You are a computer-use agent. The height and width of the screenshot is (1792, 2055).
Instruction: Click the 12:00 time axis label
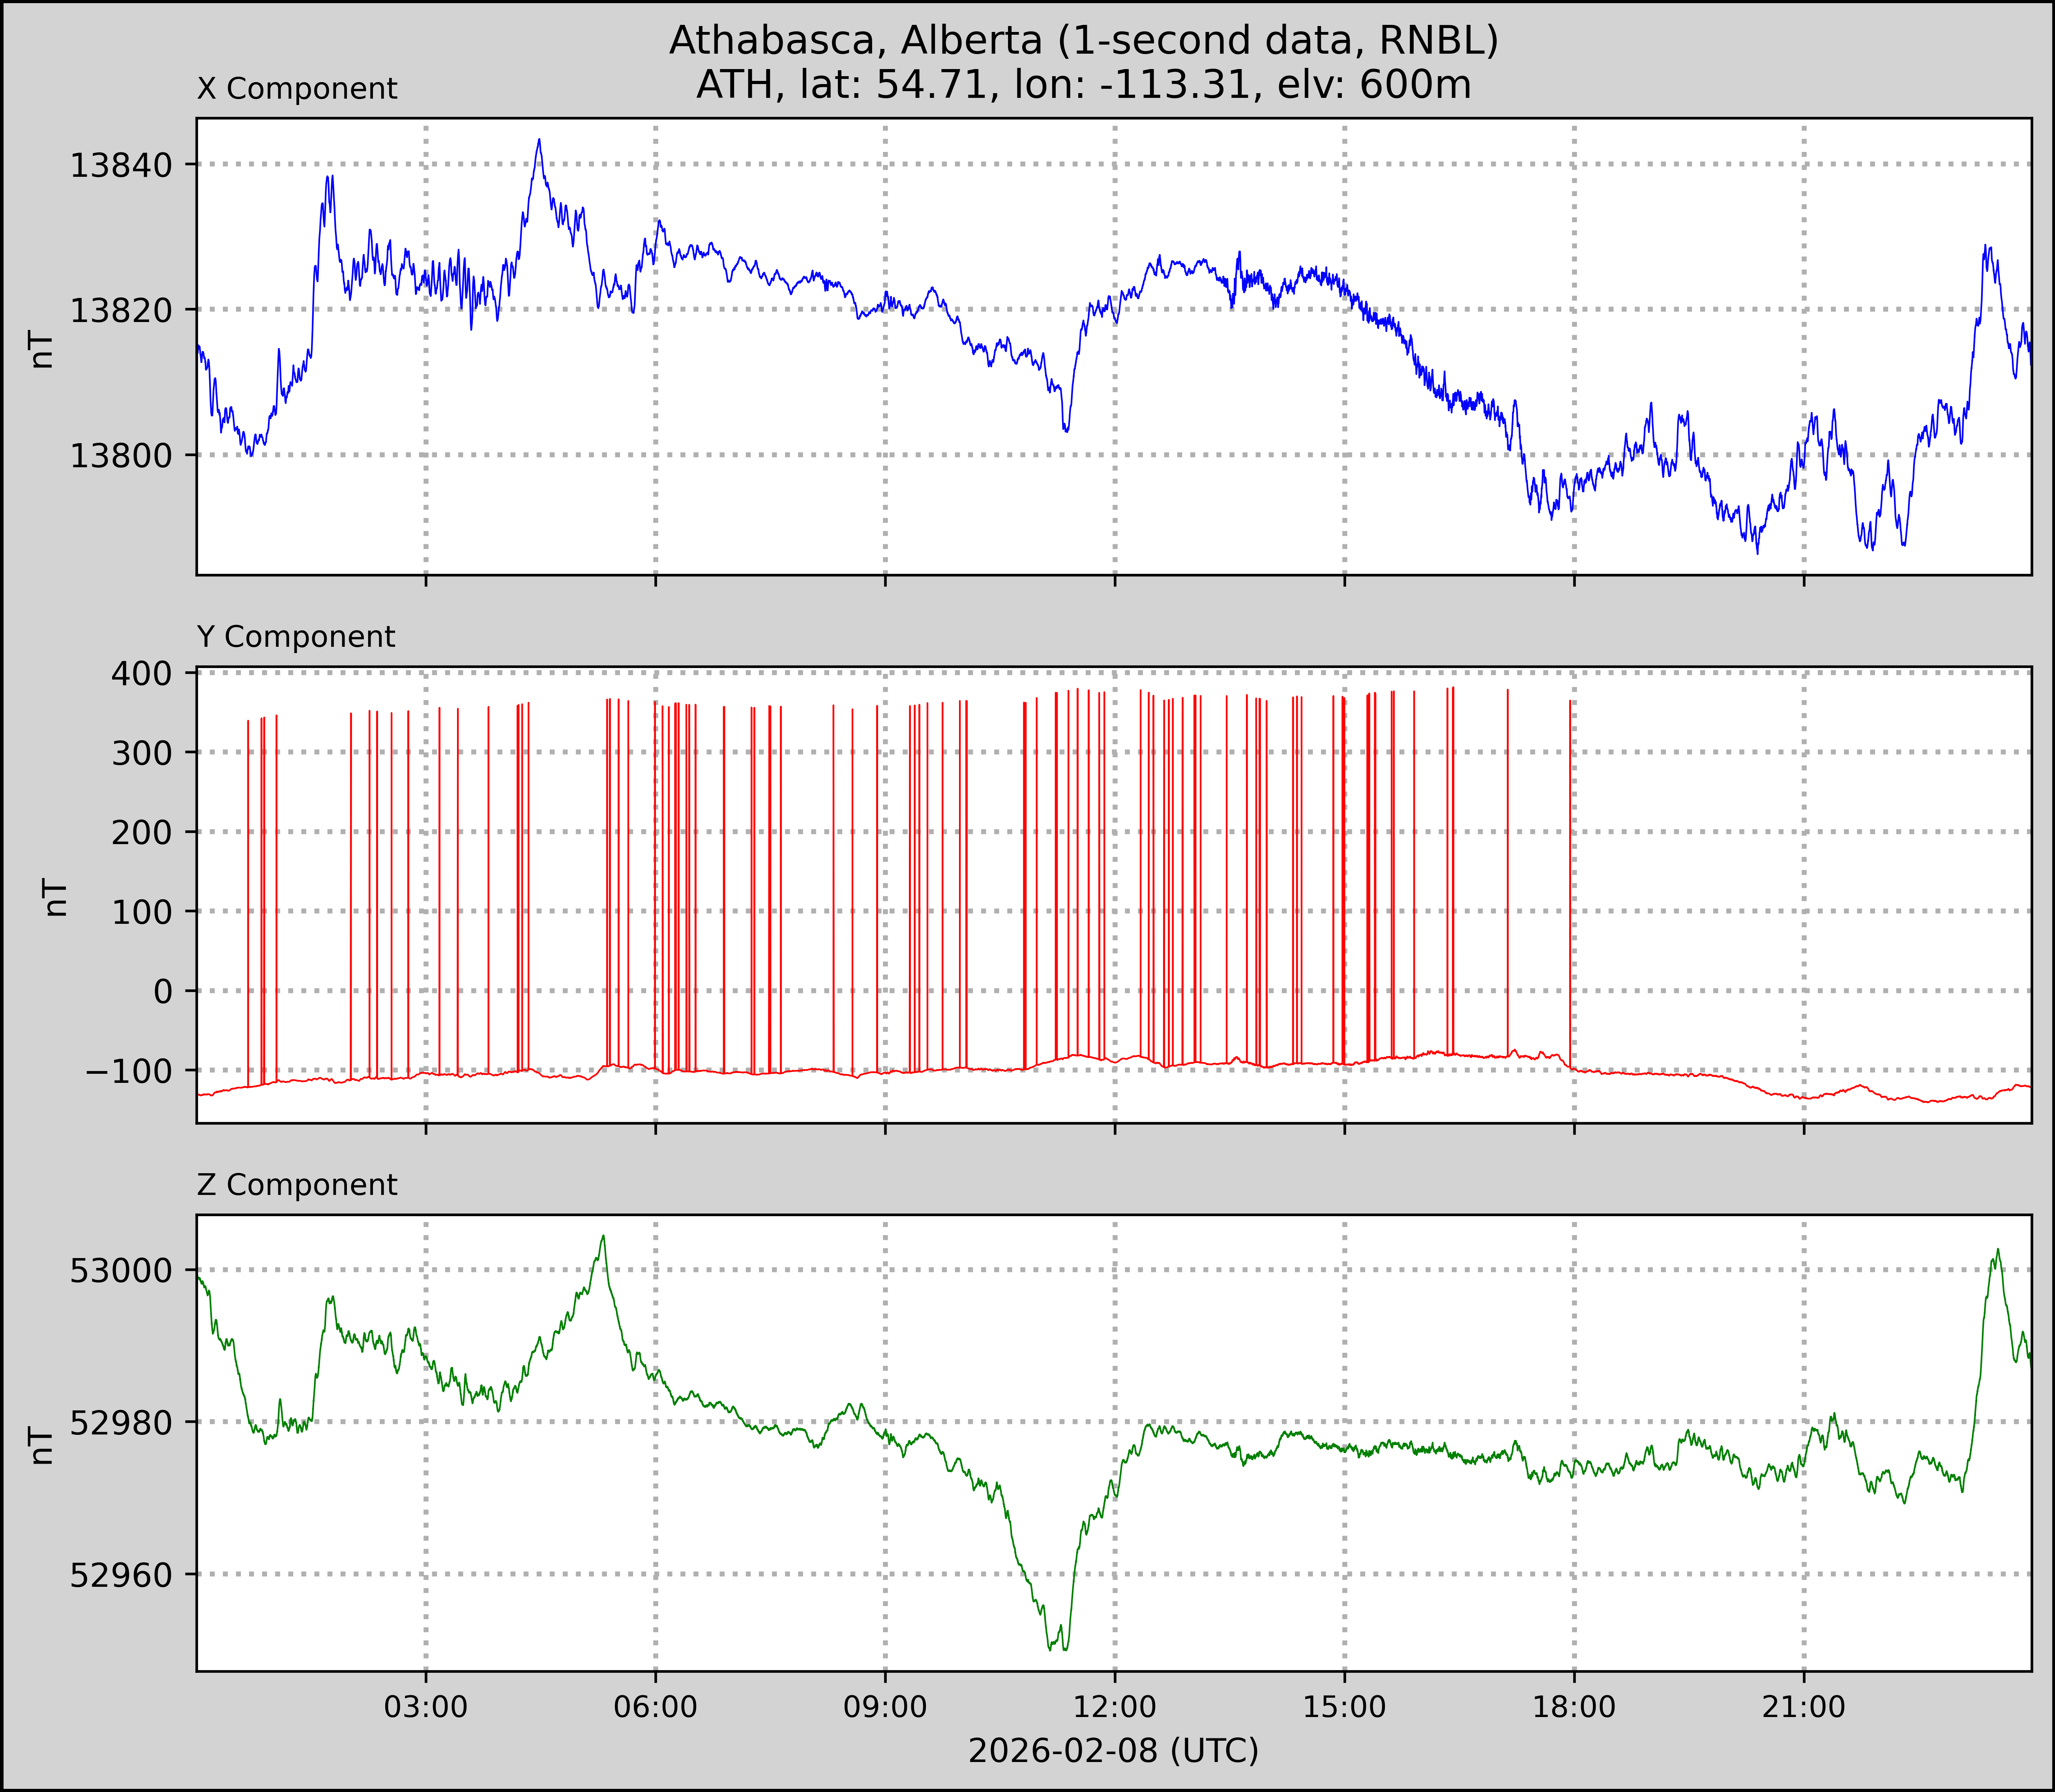coord(1115,1707)
